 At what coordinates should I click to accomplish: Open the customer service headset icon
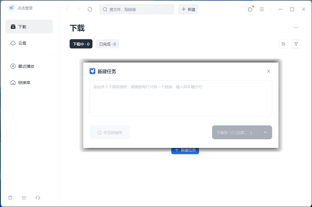(38, 197)
